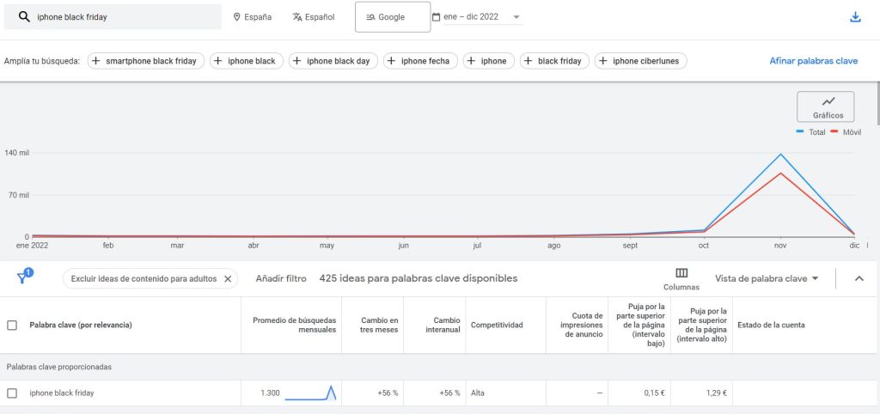Open the ene – dic 2022 date dropdown
The width and height of the screenshot is (880, 414).
pyautogui.click(x=482, y=17)
